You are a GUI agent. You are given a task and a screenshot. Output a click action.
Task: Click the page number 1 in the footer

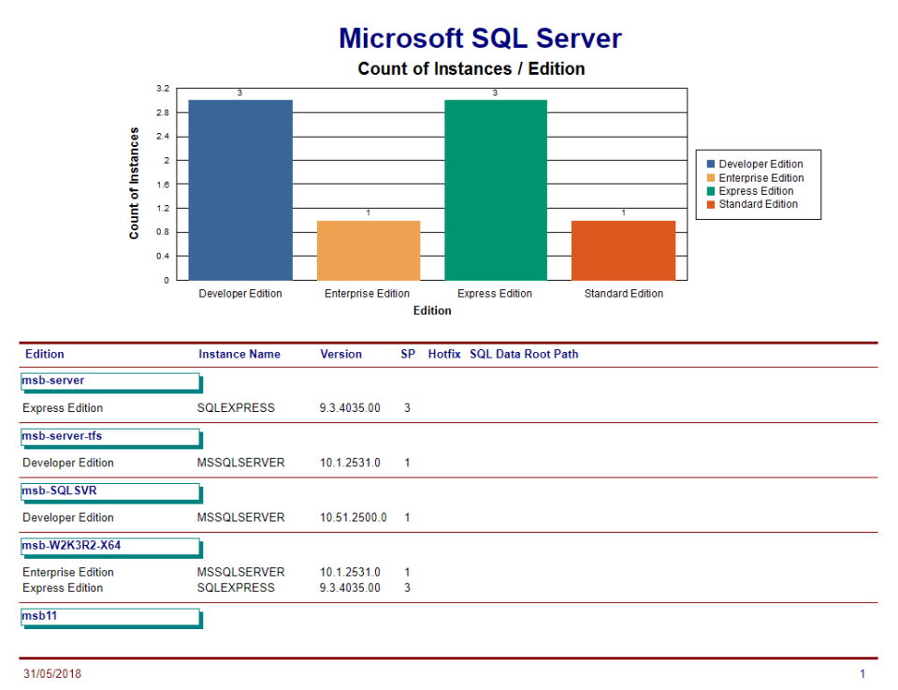point(862,672)
